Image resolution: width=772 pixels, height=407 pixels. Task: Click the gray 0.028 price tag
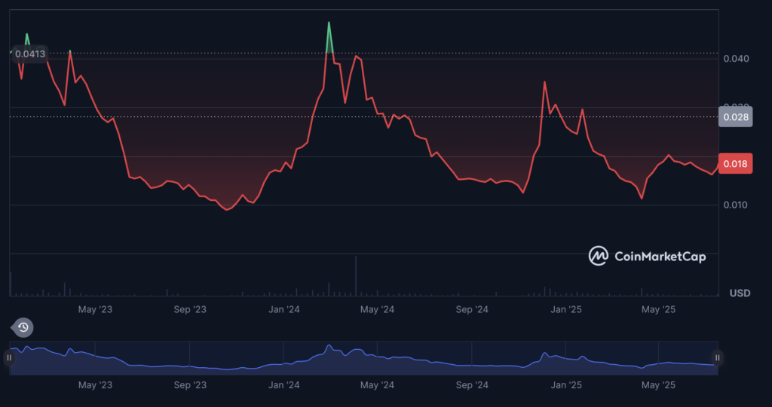[x=735, y=117]
